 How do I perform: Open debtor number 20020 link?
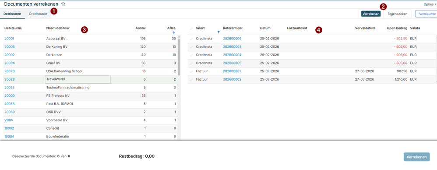coord(10,71)
